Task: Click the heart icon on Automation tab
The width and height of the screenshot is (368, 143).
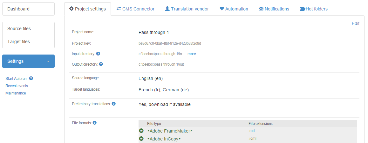Action: point(222,9)
